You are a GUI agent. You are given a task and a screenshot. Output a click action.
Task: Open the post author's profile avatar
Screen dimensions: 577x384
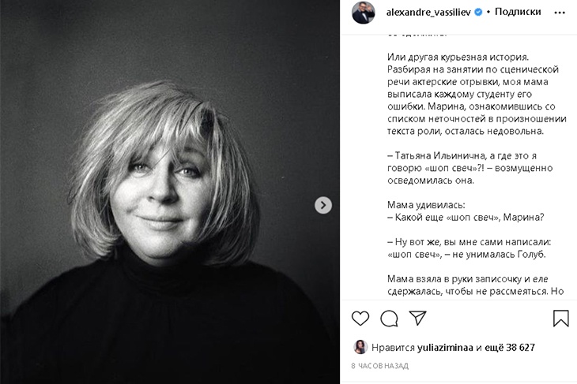363,13
